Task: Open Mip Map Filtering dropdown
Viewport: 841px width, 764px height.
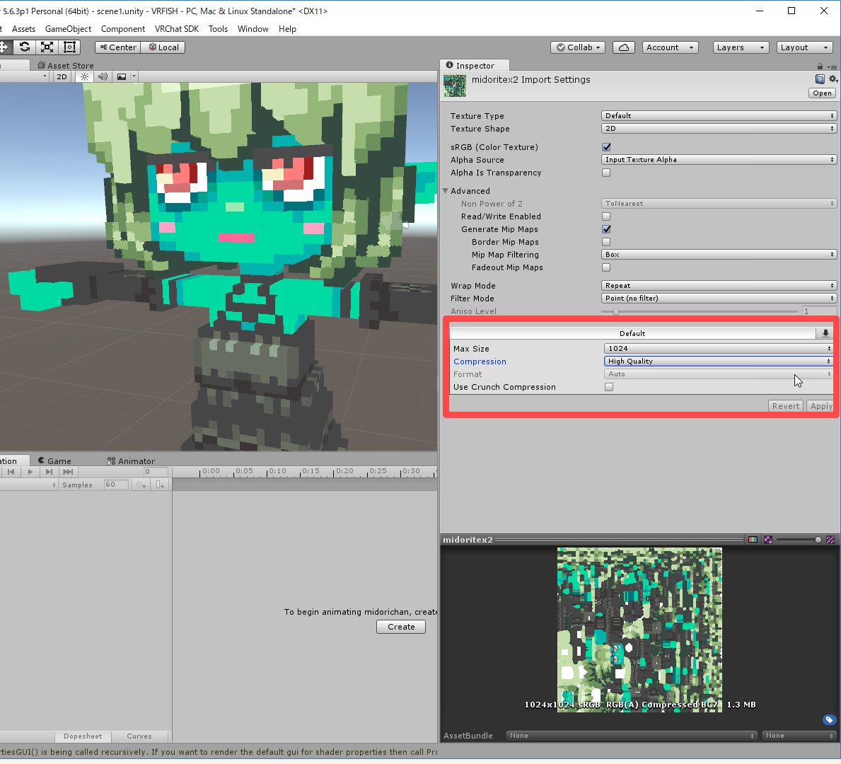Action: pyautogui.click(x=719, y=255)
